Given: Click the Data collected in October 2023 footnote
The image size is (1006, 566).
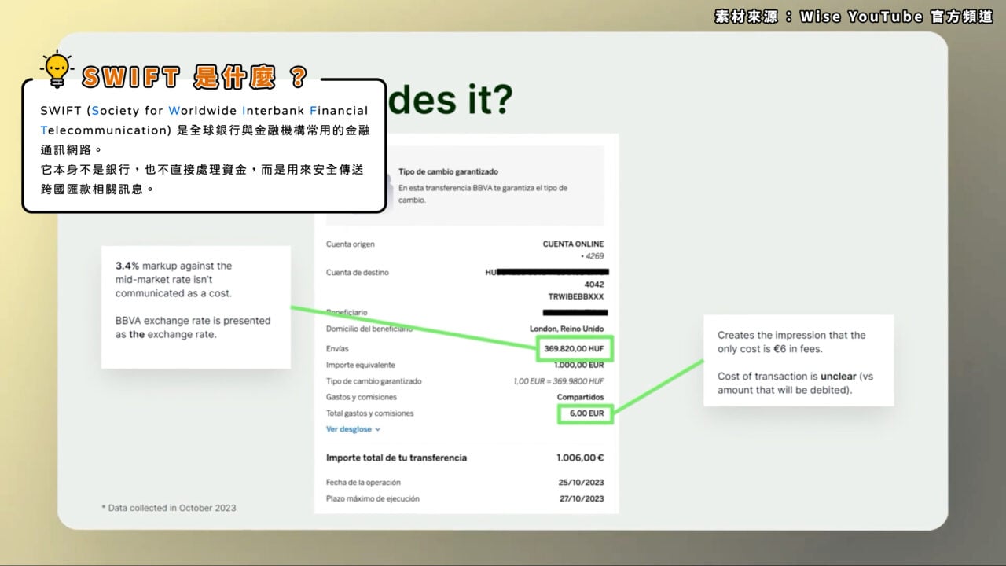Looking at the screenshot, I should click(x=169, y=508).
